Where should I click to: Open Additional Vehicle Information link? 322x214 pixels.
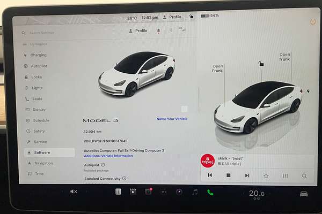click(108, 156)
